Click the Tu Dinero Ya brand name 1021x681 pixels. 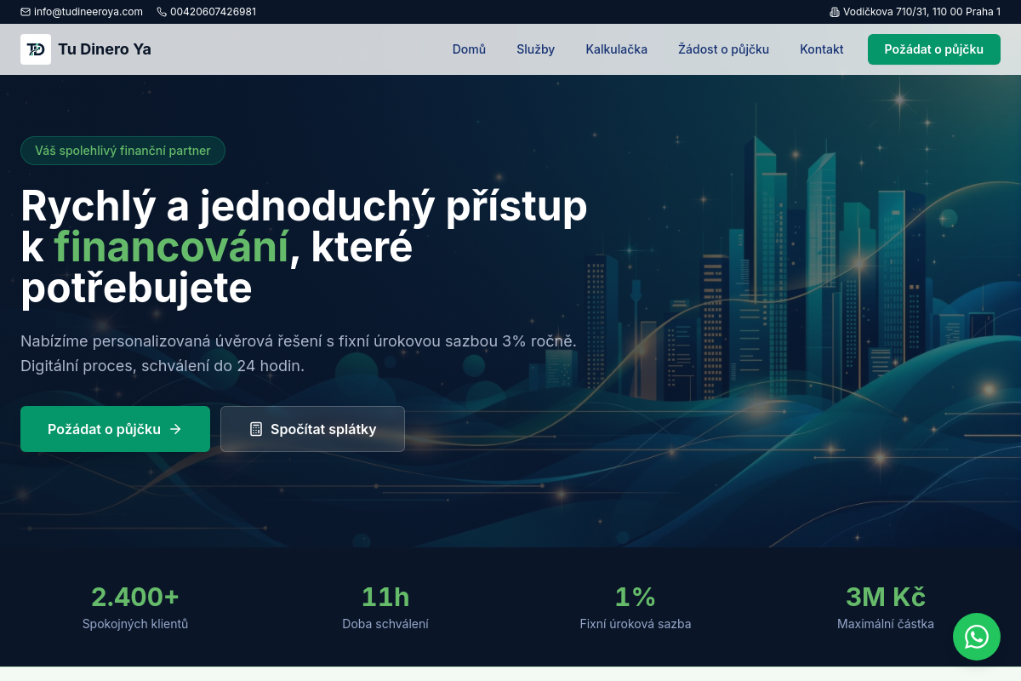(x=105, y=49)
